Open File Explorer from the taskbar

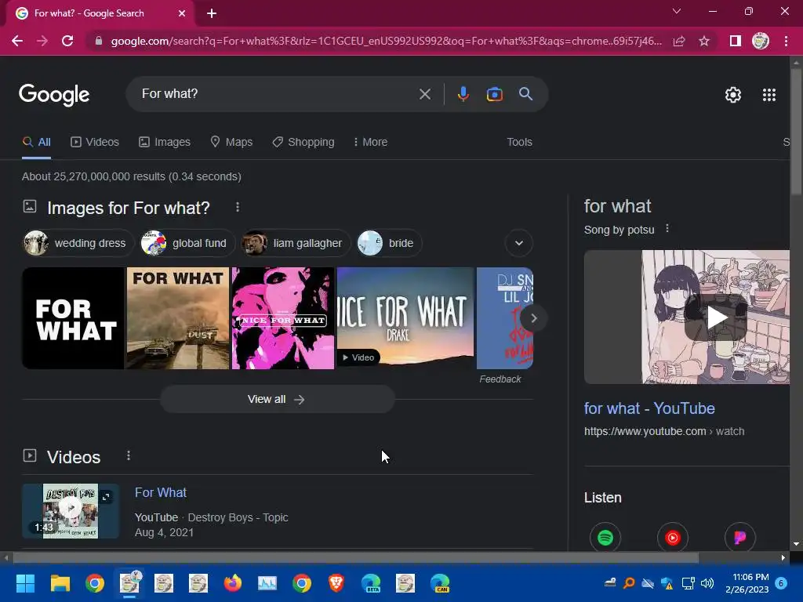[60, 583]
